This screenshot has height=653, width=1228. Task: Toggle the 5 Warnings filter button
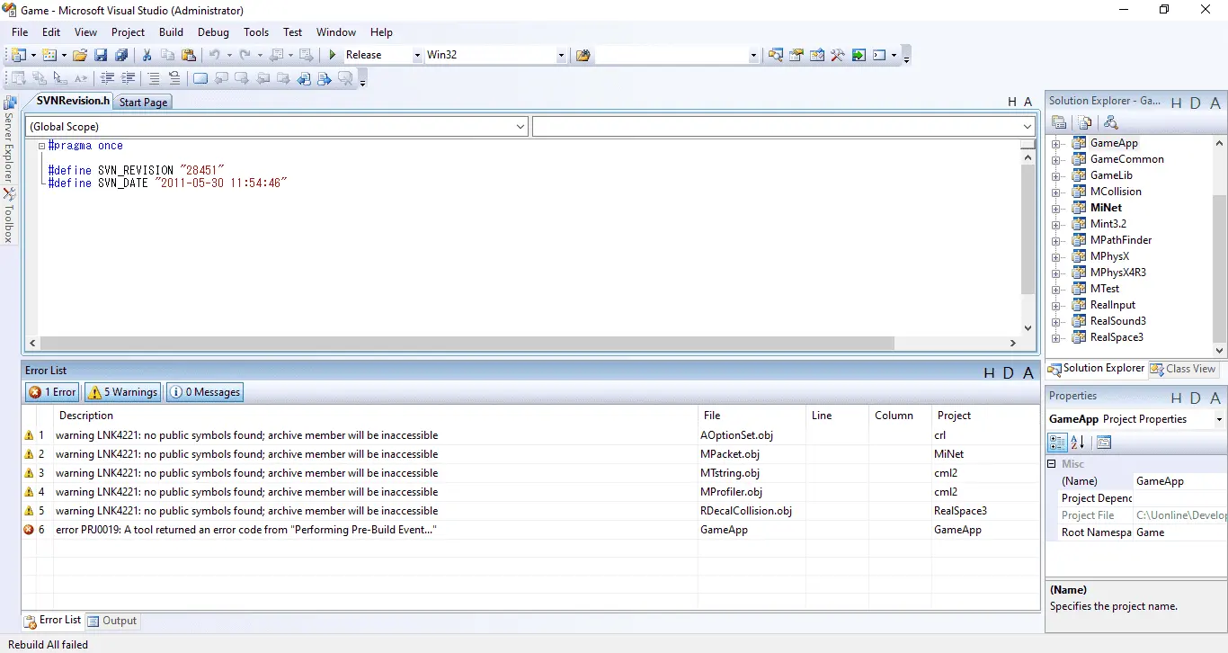click(123, 392)
